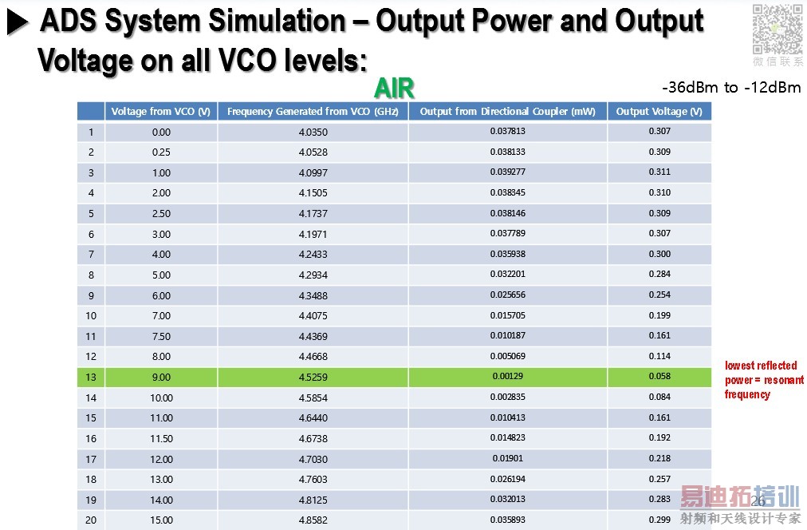
Task: Click coupler output value 0.032013
Action: (507, 499)
